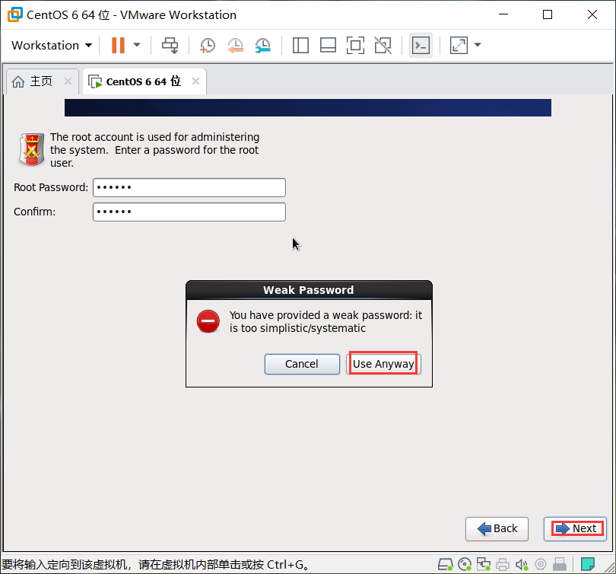Maximize the VMware Workstation window
Image resolution: width=616 pixels, height=574 pixels.
click(x=548, y=14)
